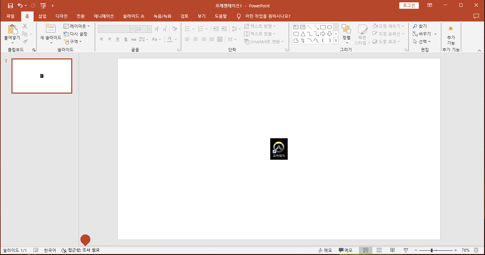Viewport: 485px width, 255px height.
Task: Click the login (로그인) button
Action: [409, 5]
